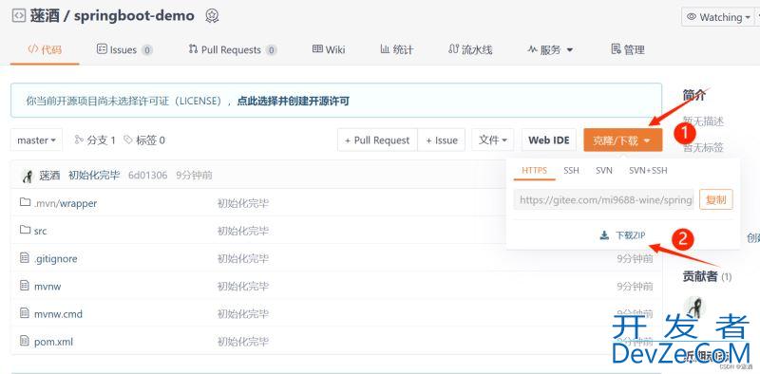Expand the 服务 services dropdown
The height and width of the screenshot is (374, 760).
pyautogui.click(x=550, y=49)
